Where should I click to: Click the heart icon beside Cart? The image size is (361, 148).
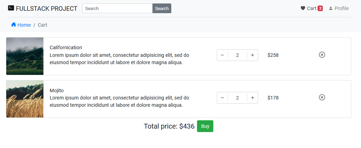303,8
